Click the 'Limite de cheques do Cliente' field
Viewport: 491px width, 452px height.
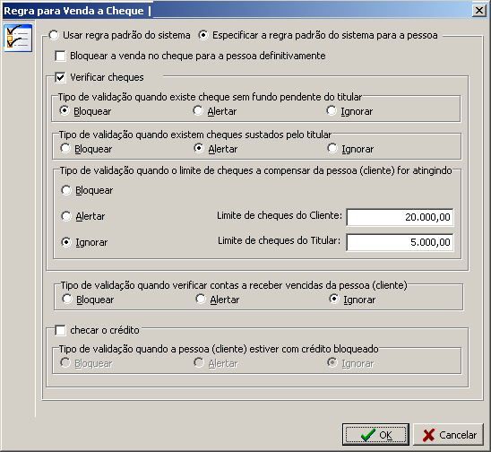(x=400, y=217)
